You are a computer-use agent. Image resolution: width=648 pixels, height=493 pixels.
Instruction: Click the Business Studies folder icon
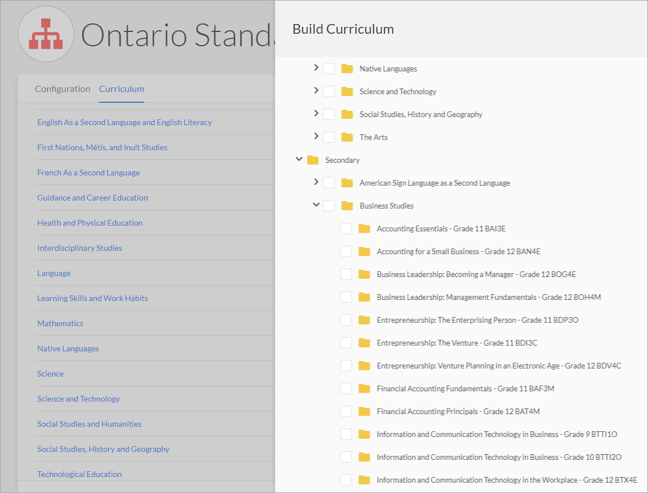coord(347,206)
